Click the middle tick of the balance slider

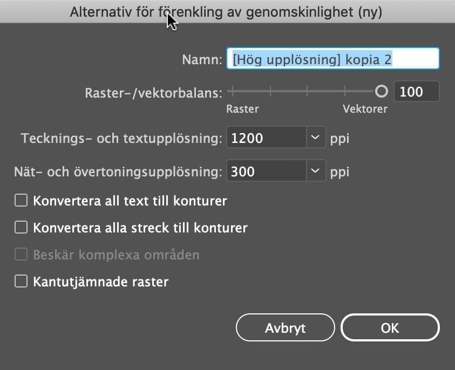(x=307, y=92)
